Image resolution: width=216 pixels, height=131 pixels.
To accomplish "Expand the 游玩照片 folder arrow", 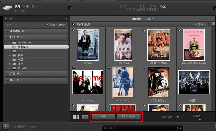I will [10, 68].
